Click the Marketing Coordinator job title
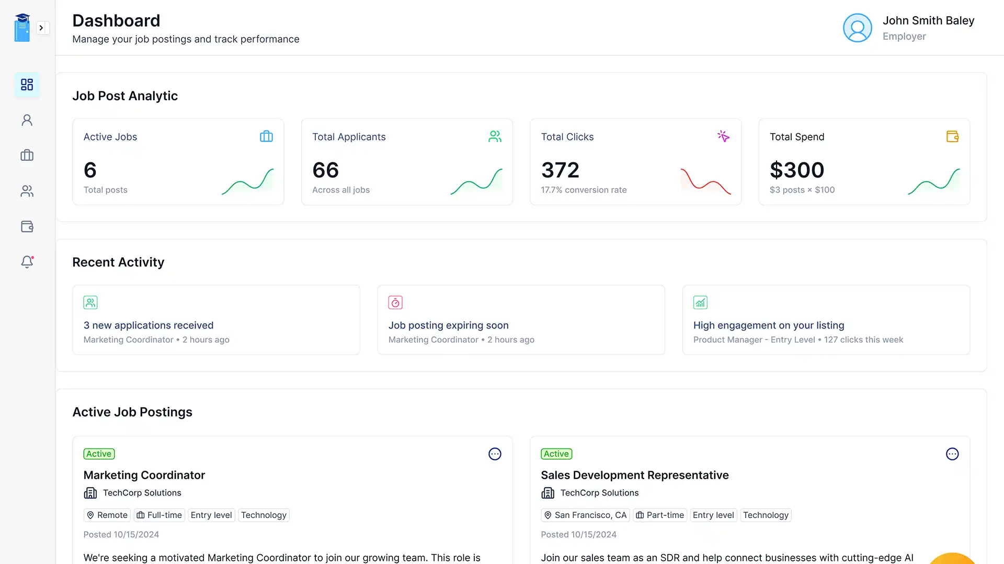The image size is (1004, 564). [144, 475]
